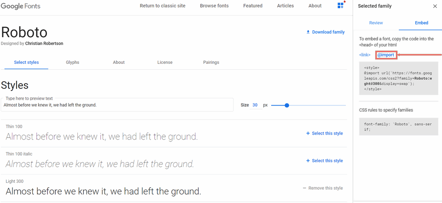Open the Pairings tab
This screenshot has height=203, width=442.
point(211,62)
